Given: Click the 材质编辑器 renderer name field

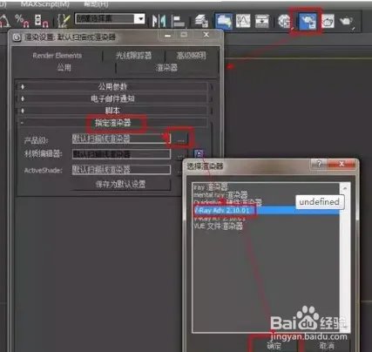Looking at the screenshot, I should point(121,154).
